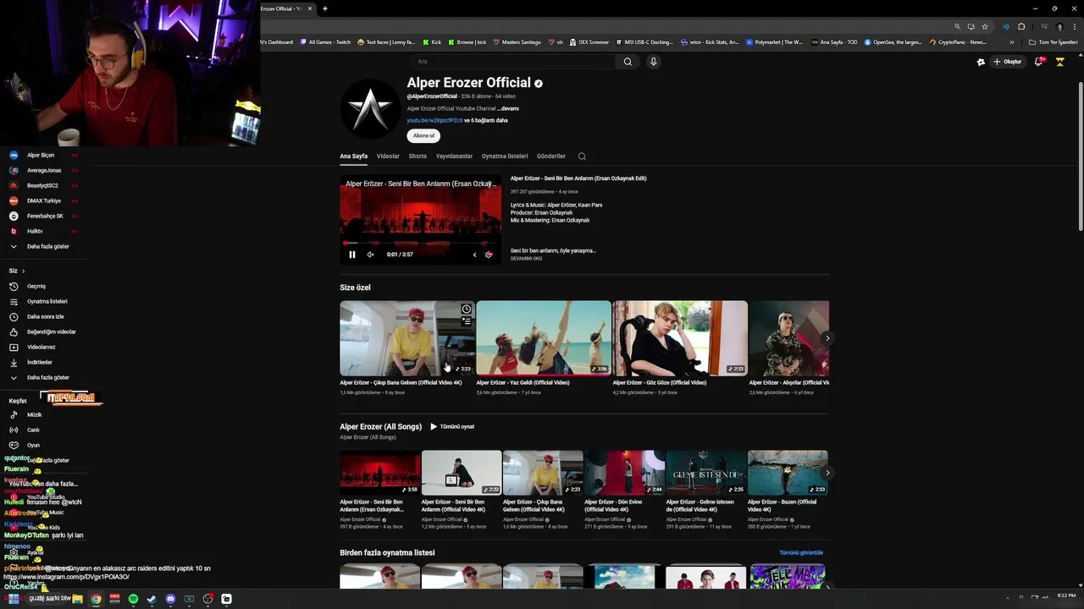Open Yaz Geldi video thumbnail
This screenshot has height=609, width=1084.
[x=544, y=338]
